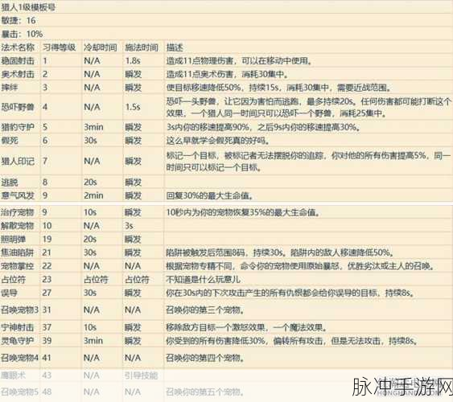453x402 pixels.
Task: Click the 30s cooldown in 假死 row
Action: [90, 141]
